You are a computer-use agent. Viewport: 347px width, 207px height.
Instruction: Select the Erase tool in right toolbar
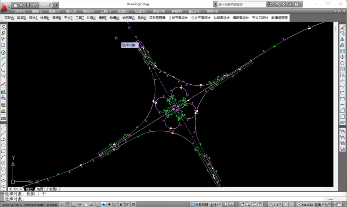342,28
